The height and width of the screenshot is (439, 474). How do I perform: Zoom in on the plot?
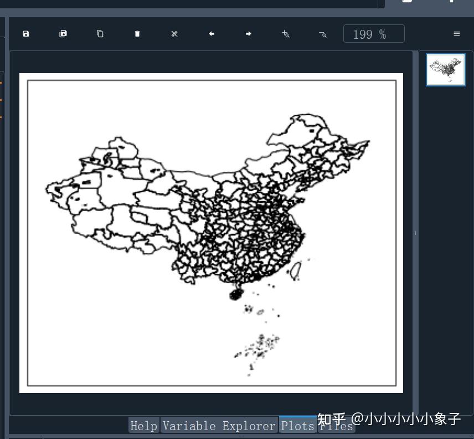[x=286, y=34]
